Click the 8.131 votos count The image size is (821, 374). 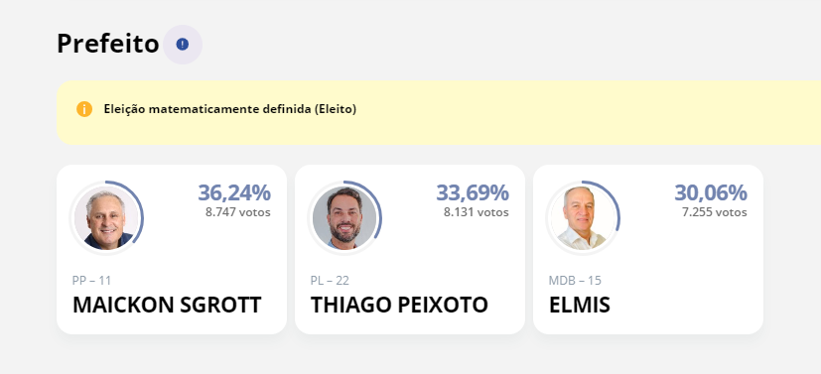click(x=476, y=212)
